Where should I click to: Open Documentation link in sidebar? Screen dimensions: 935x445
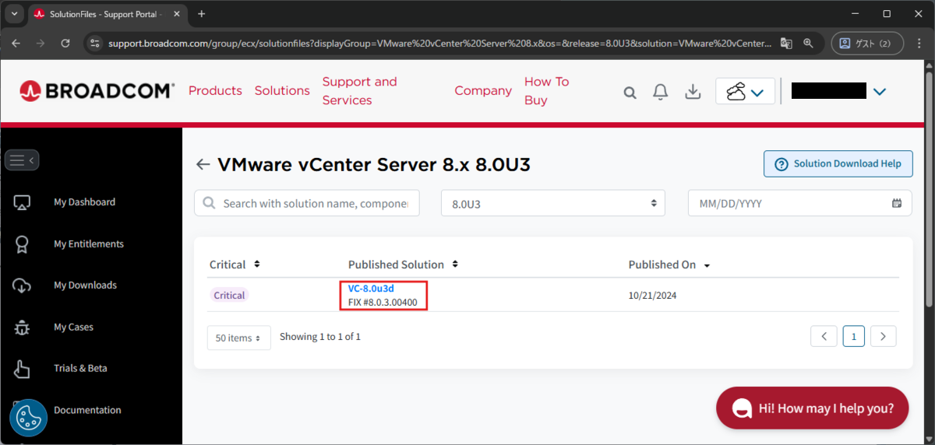[87, 410]
